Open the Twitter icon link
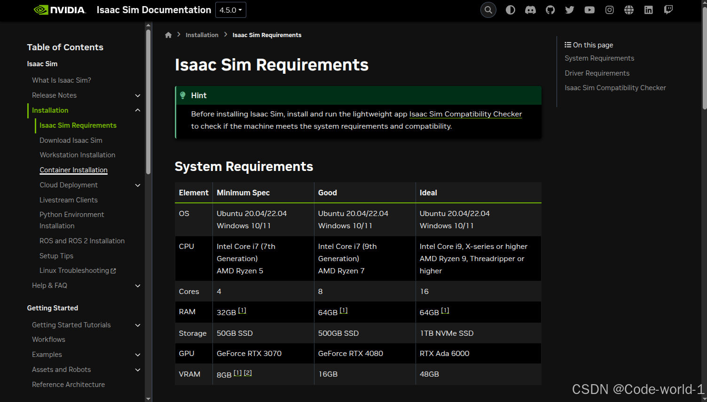The image size is (707, 402). click(570, 10)
